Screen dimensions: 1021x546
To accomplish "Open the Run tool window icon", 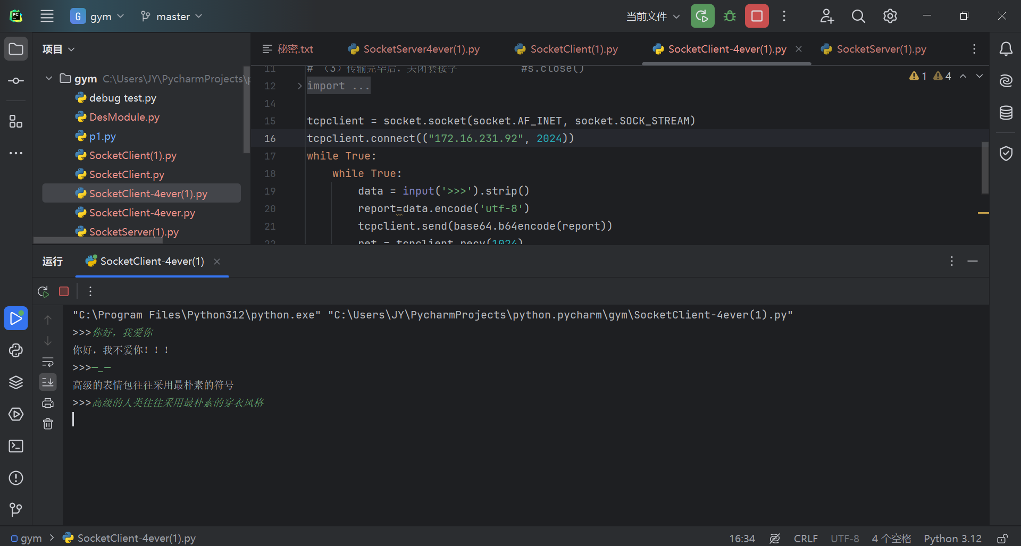I will [16, 318].
